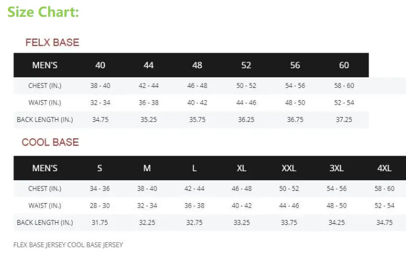
Task: Click the 4XL size column header
Action: 384,168
